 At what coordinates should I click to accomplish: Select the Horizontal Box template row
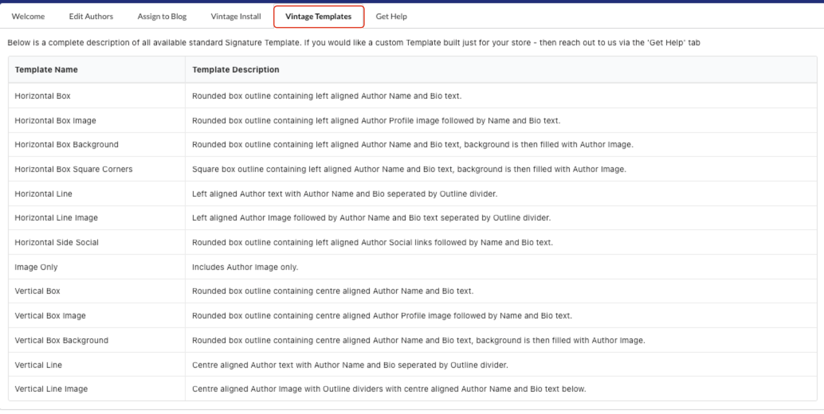pos(42,96)
